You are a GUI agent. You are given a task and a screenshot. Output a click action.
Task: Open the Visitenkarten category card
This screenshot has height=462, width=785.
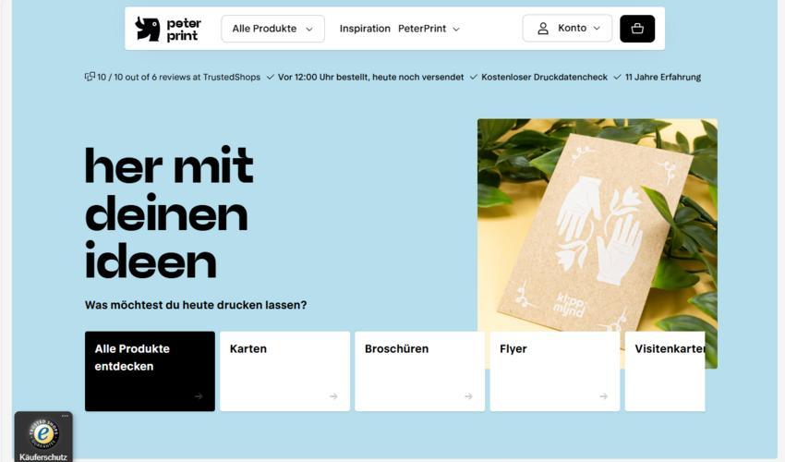pos(665,371)
